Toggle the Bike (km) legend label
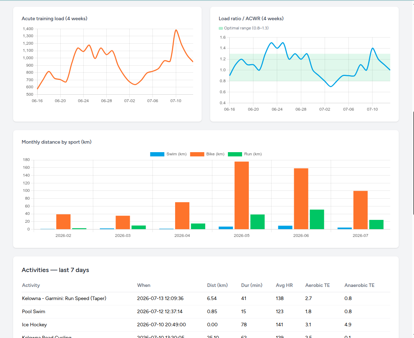This screenshot has height=338, width=414. coord(215,154)
